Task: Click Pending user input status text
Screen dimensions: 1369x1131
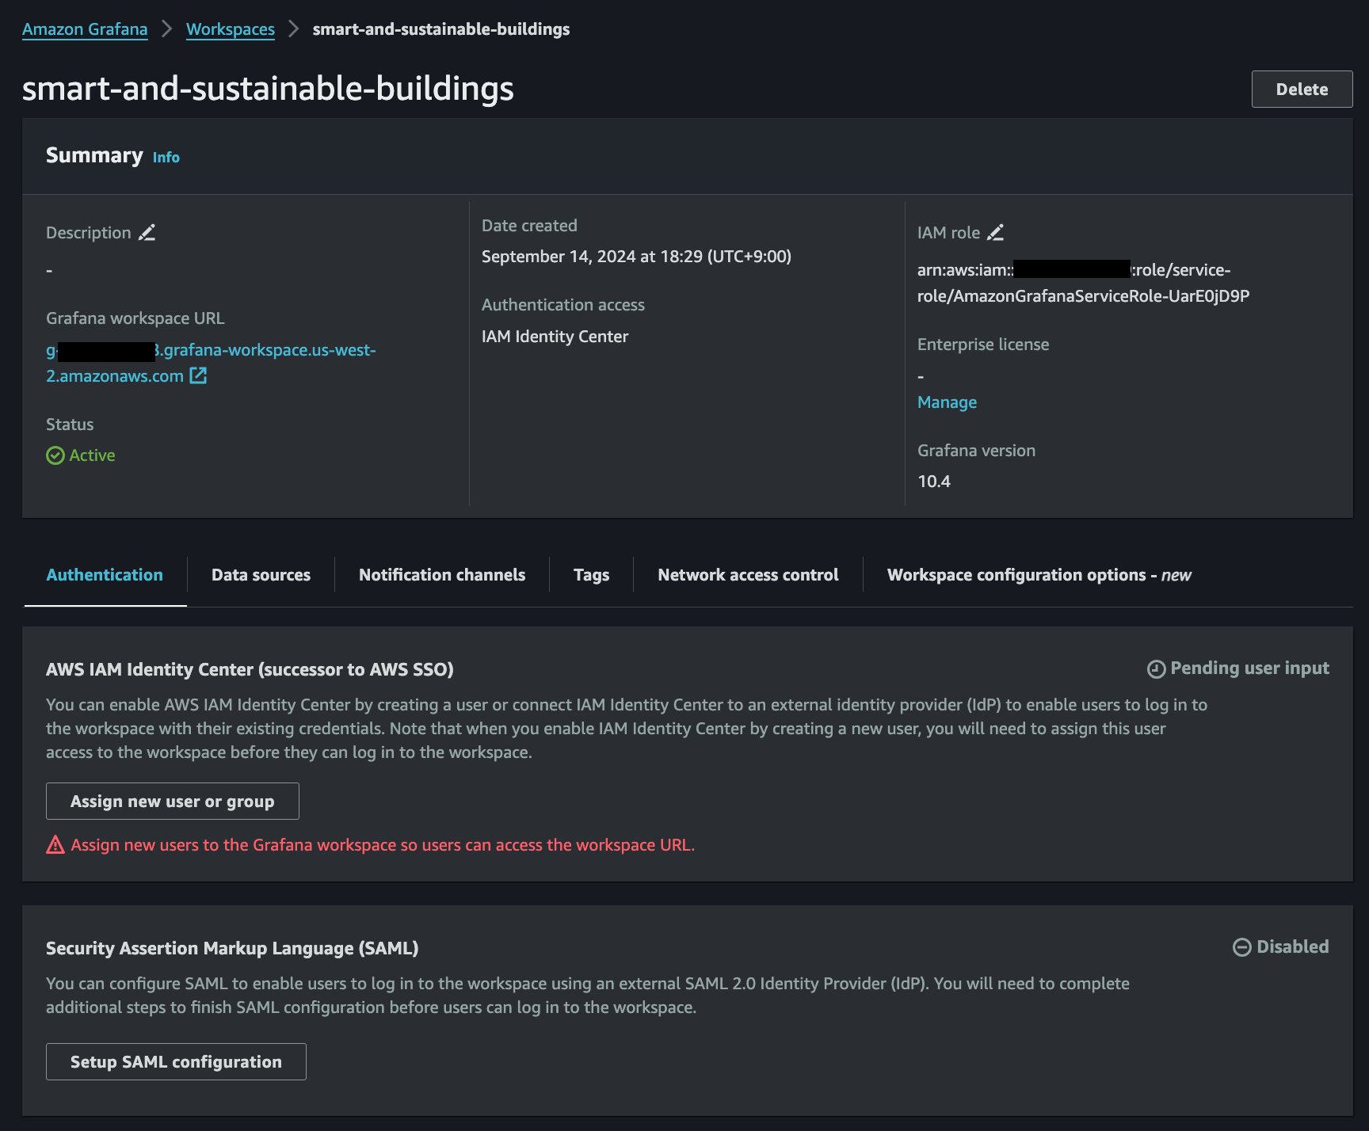Action: (1249, 668)
